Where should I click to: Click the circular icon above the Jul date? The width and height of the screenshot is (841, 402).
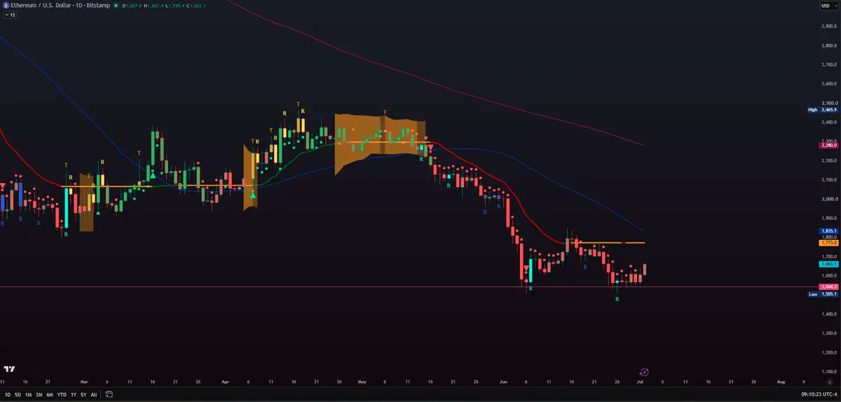[x=644, y=372]
